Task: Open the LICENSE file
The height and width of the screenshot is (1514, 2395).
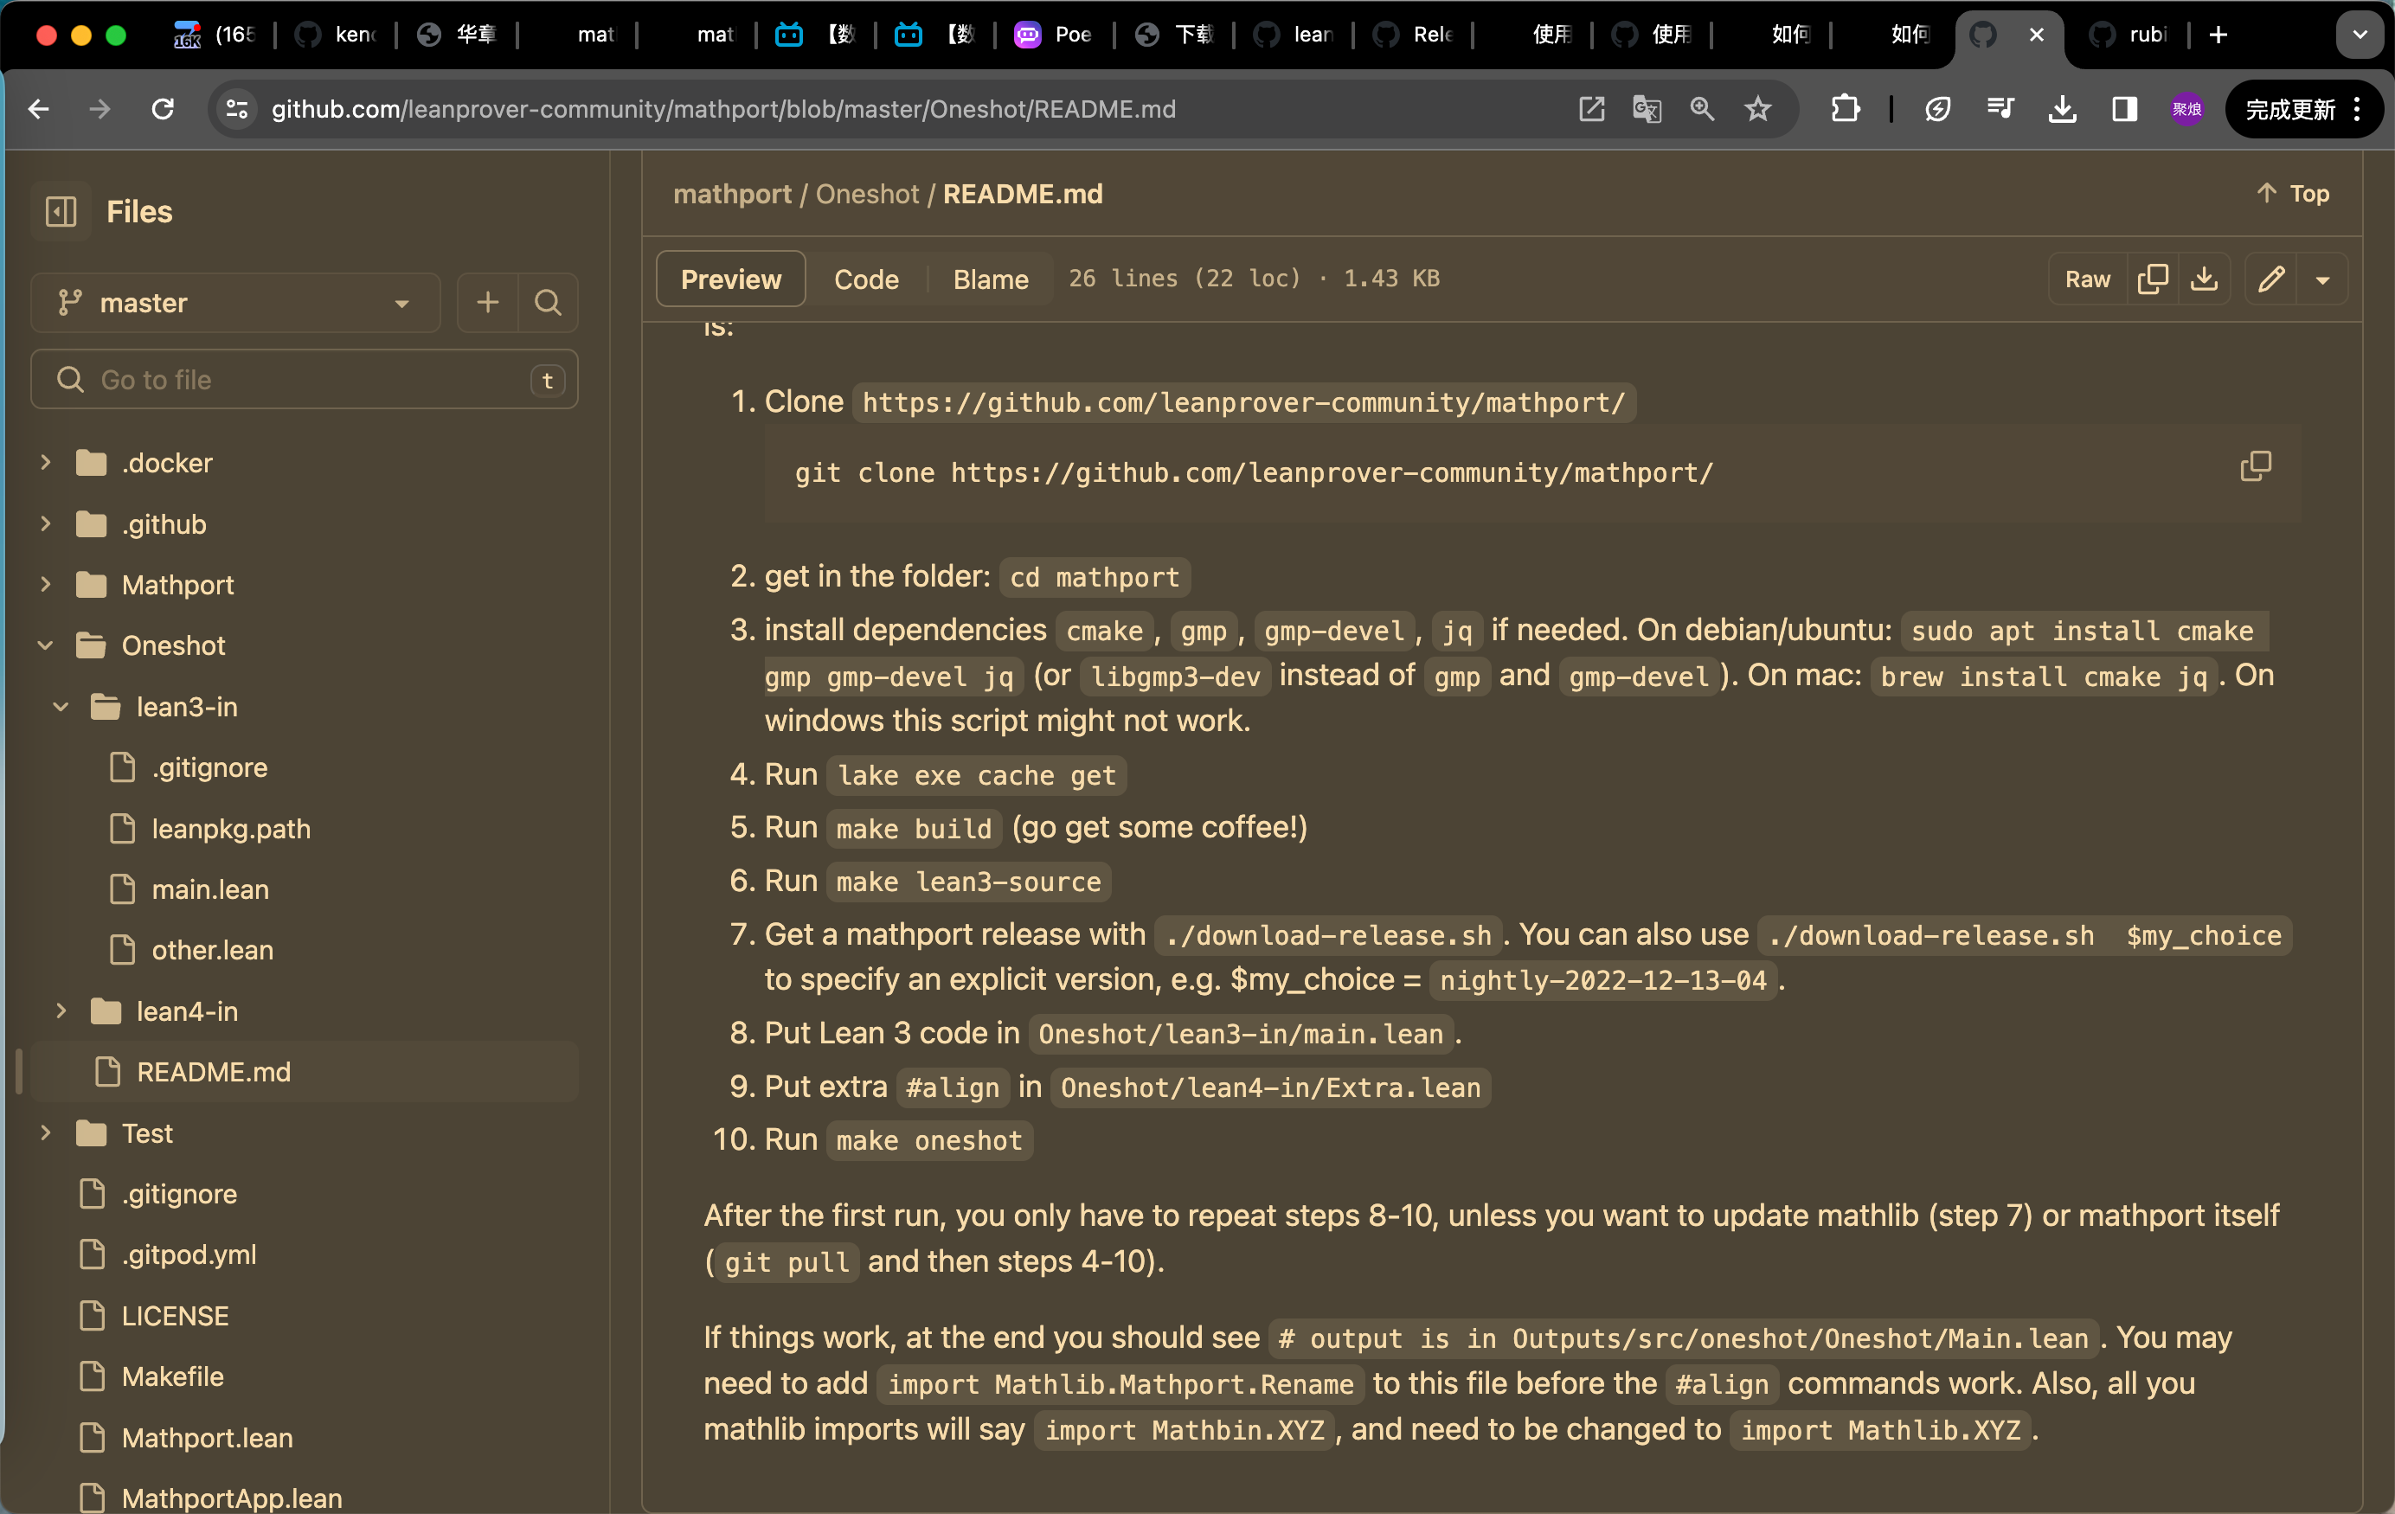Action: coord(175,1315)
